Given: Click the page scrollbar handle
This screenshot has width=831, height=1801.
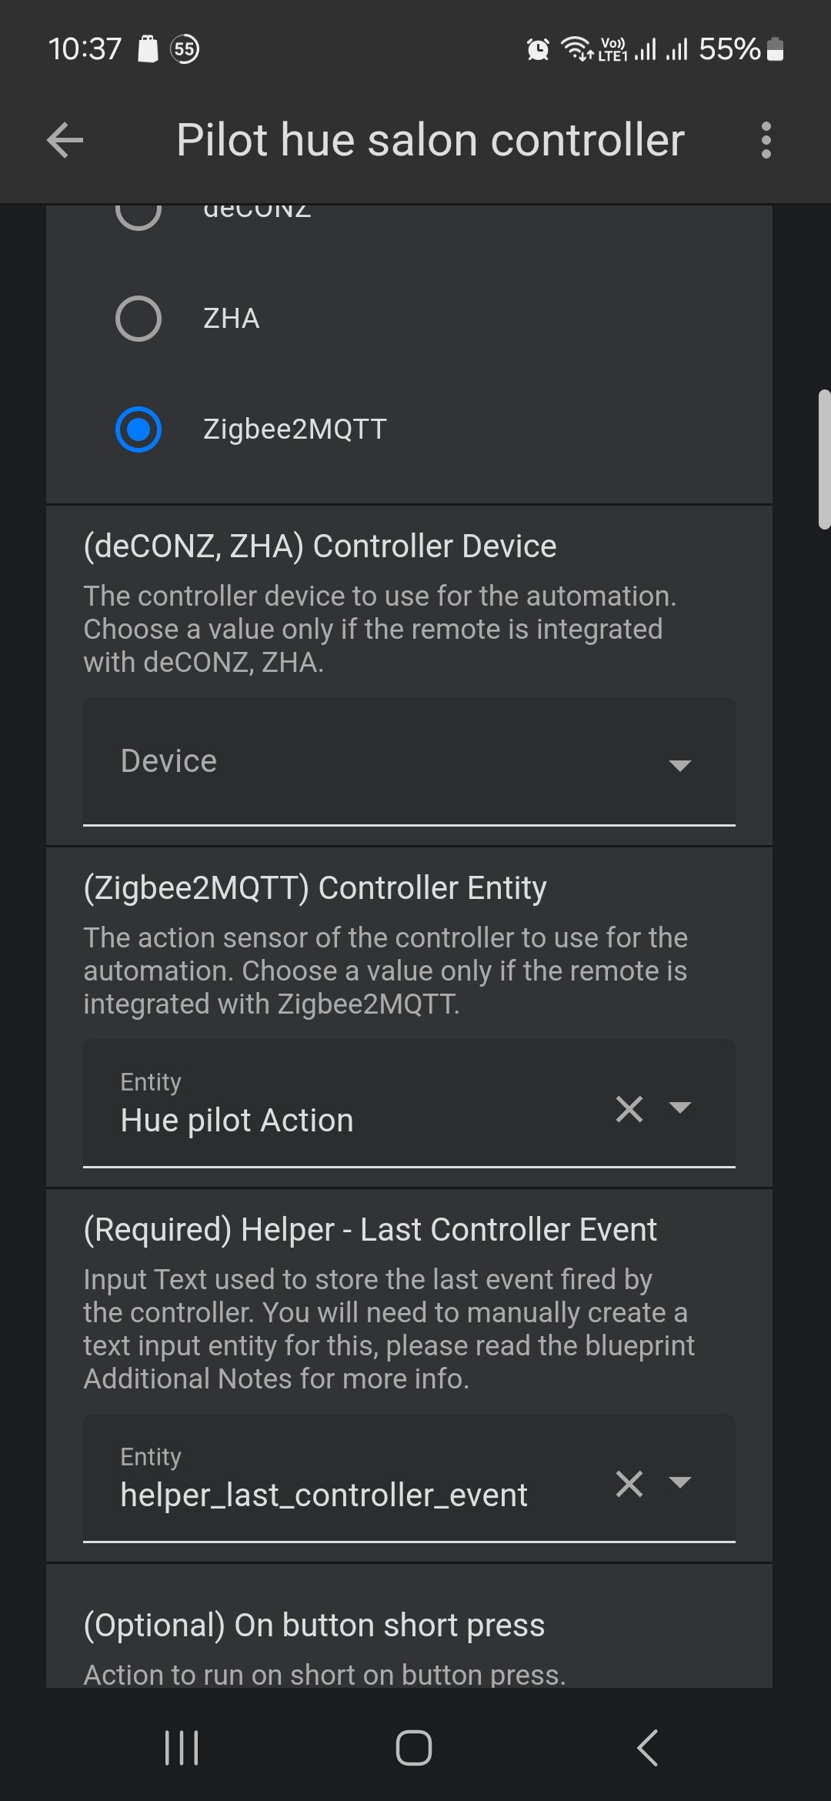Looking at the screenshot, I should [824, 459].
